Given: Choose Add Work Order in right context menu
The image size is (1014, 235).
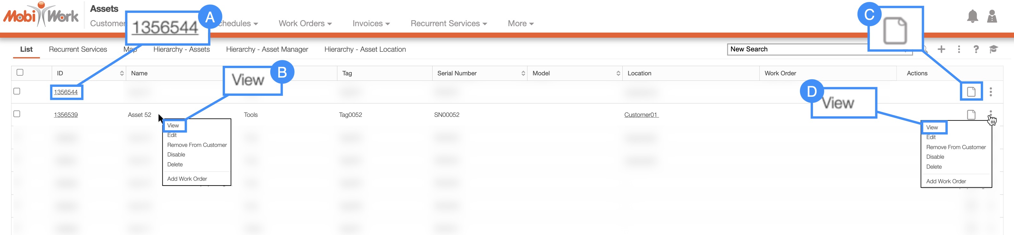Looking at the screenshot, I should click(946, 181).
